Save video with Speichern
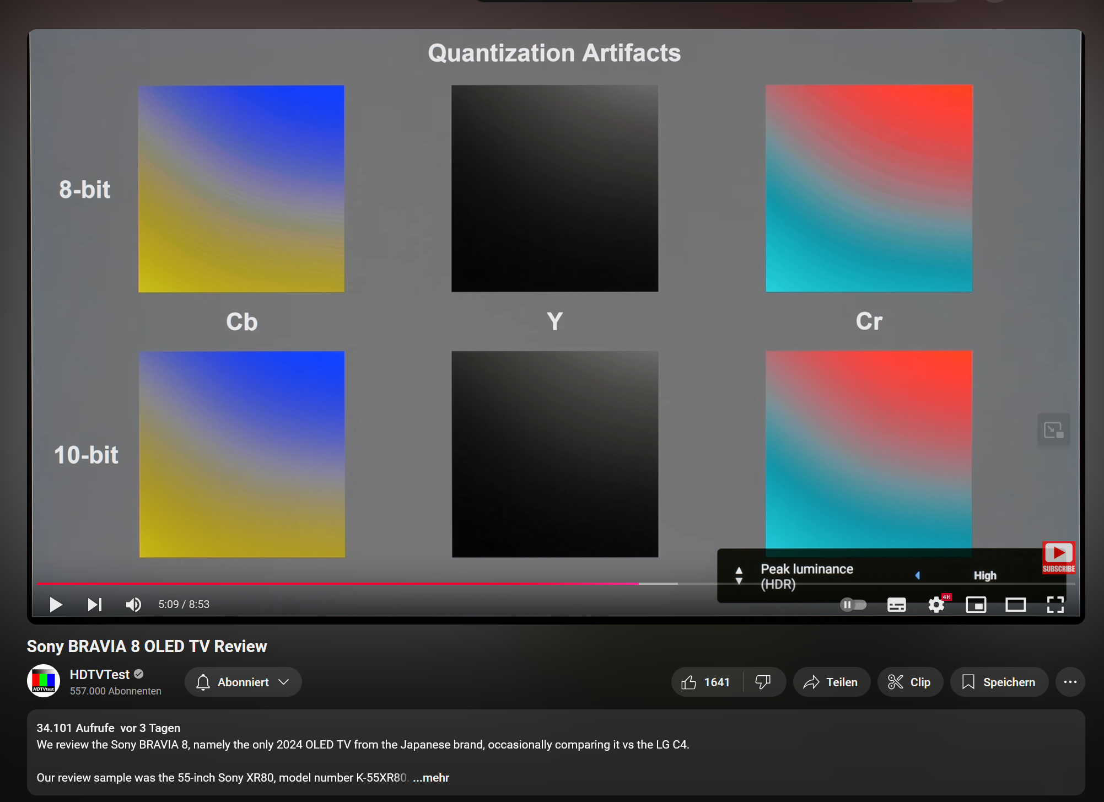The height and width of the screenshot is (802, 1104). 999,682
